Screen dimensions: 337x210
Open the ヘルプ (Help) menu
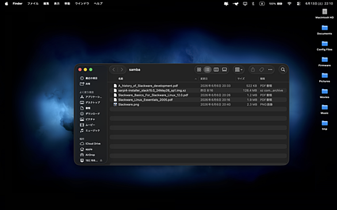pyautogui.click(x=98, y=3)
